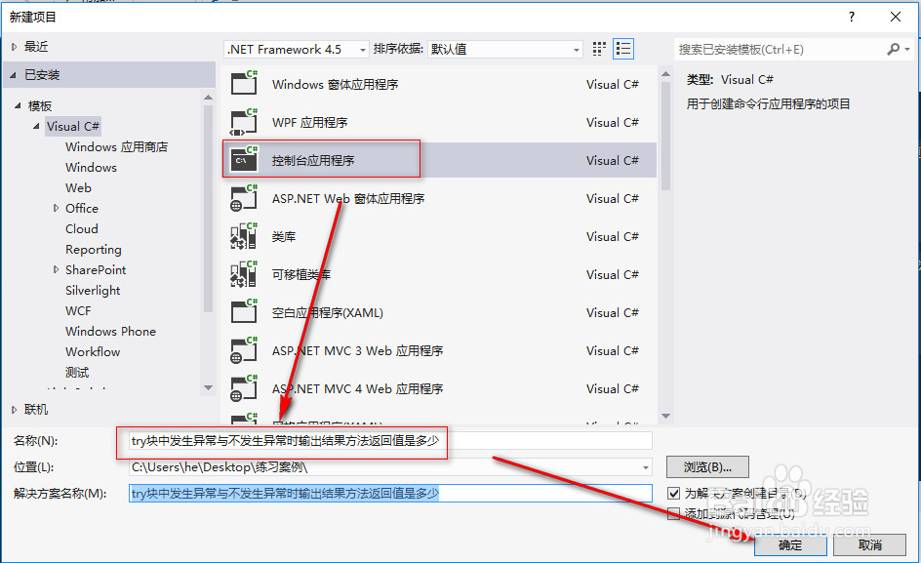Open the 位置 path dropdown arrow
This screenshot has width=921, height=563.
point(646,467)
